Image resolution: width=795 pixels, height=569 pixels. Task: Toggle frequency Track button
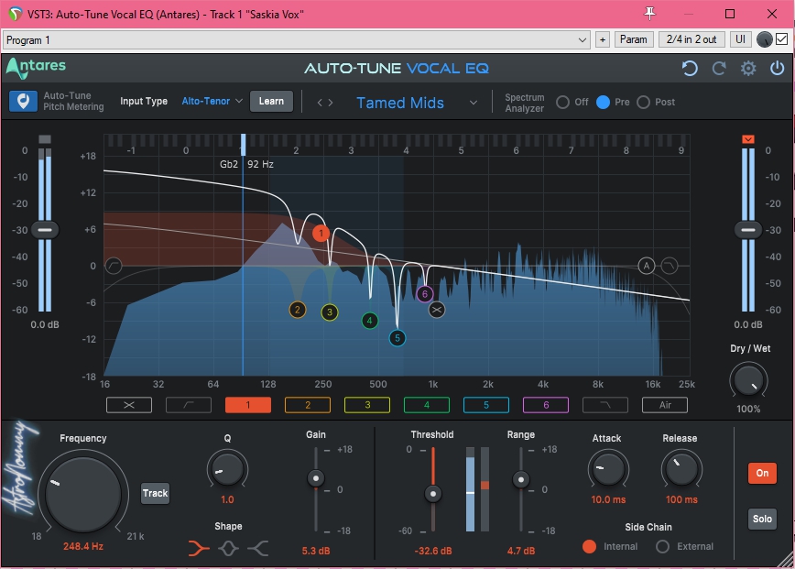point(155,493)
